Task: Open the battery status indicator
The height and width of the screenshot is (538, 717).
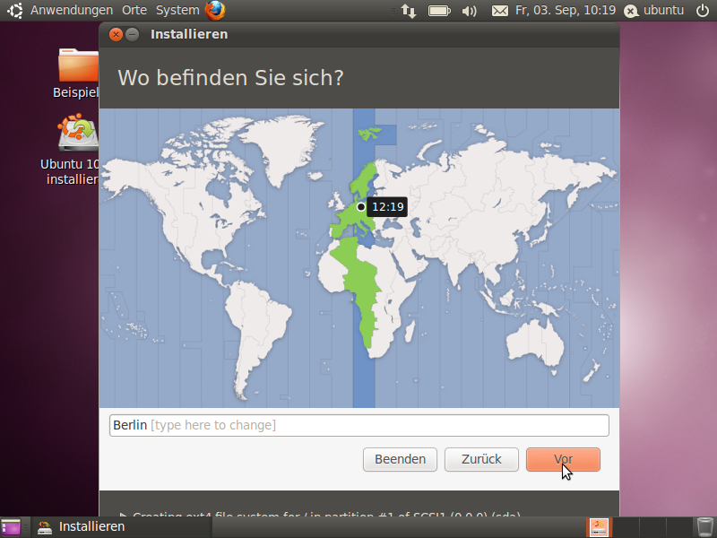Action: pos(438,10)
